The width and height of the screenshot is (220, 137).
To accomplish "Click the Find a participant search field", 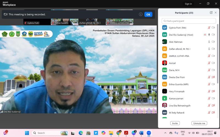I will point(189,21).
